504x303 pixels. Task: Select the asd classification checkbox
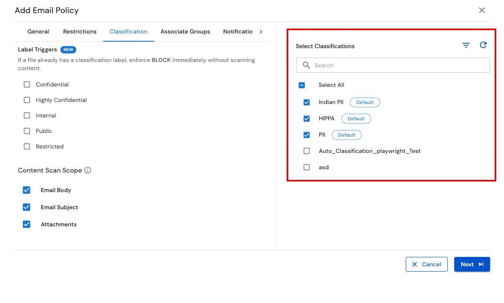(x=307, y=167)
